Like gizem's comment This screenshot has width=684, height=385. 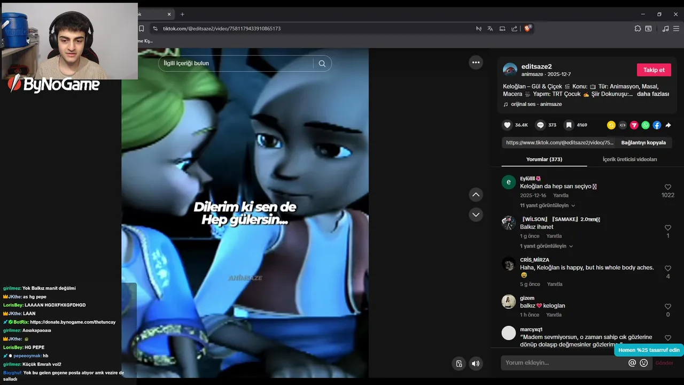pos(668,307)
